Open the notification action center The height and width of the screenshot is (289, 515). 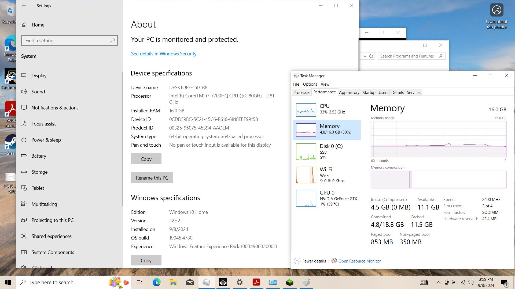point(504,282)
